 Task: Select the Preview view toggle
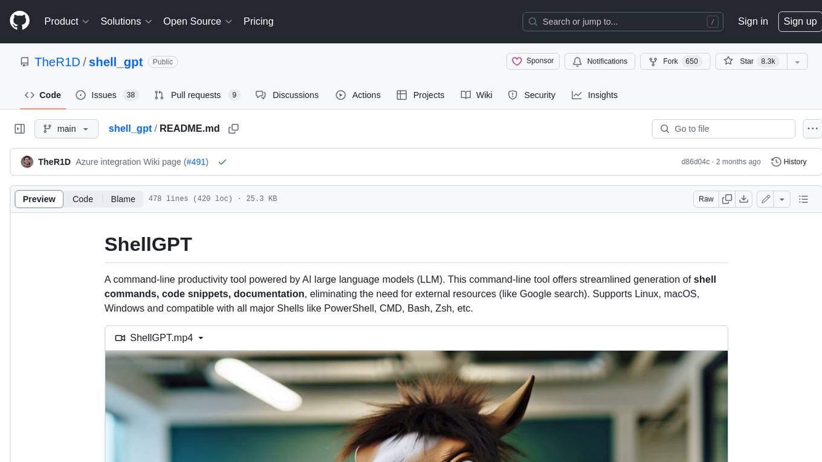point(39,199)
